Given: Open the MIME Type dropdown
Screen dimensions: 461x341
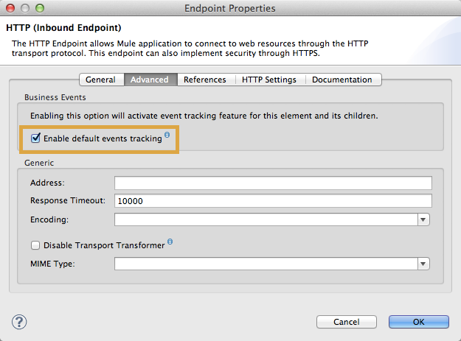Looking at the screenshot, I should (423, 264).
